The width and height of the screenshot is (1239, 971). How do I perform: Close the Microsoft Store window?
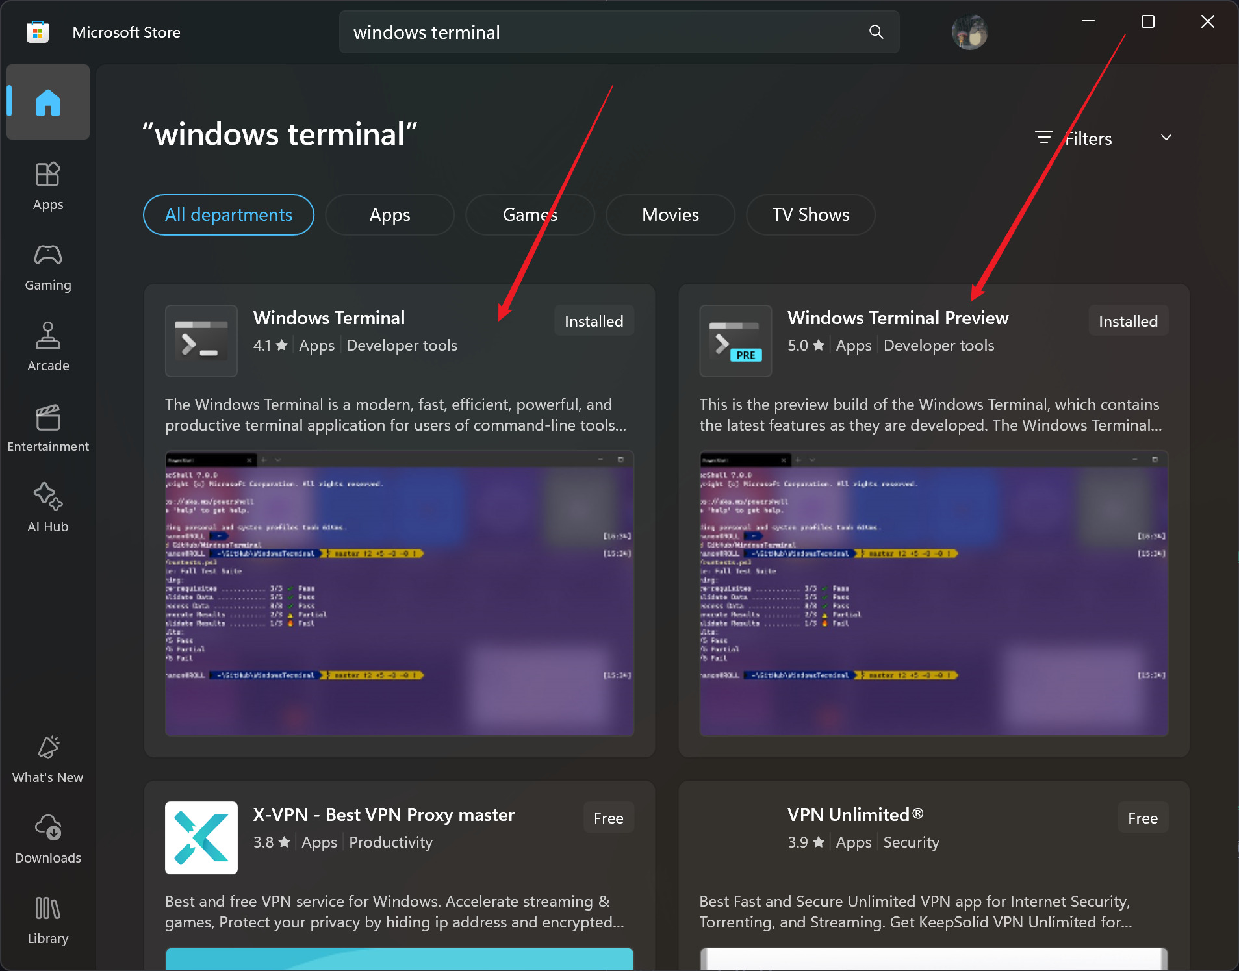[x=1208, y=21]
